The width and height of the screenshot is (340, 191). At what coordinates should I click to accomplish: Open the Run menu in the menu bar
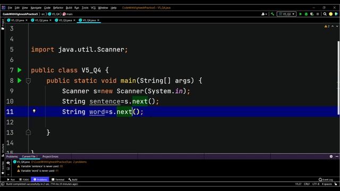[x=76, y=7]
